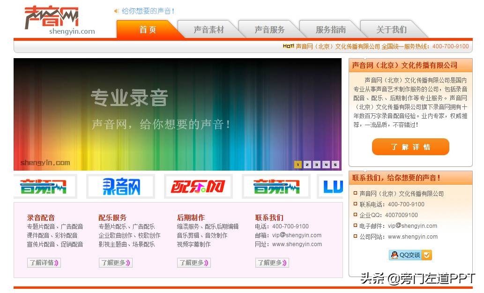
Task: Open the 后期制作 section heading
Action: click(x=191, y=218)
